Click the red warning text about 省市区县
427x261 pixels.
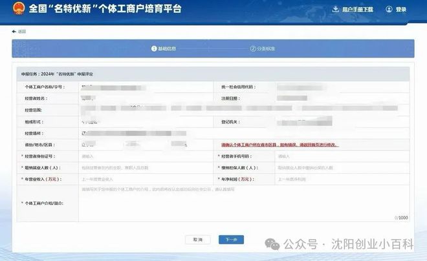click(x=280, y=145)
